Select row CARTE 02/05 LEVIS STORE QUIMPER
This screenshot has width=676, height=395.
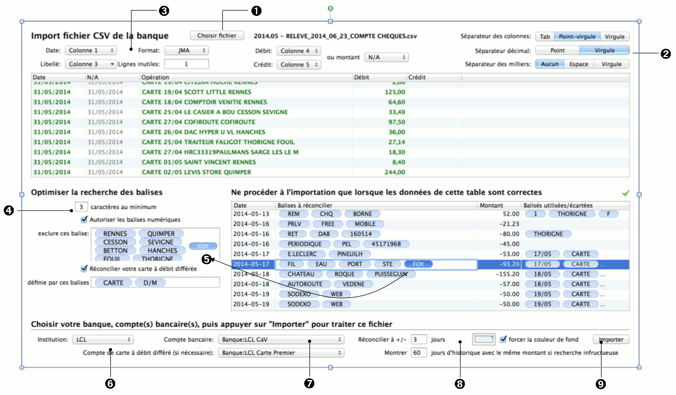(331, 173)
